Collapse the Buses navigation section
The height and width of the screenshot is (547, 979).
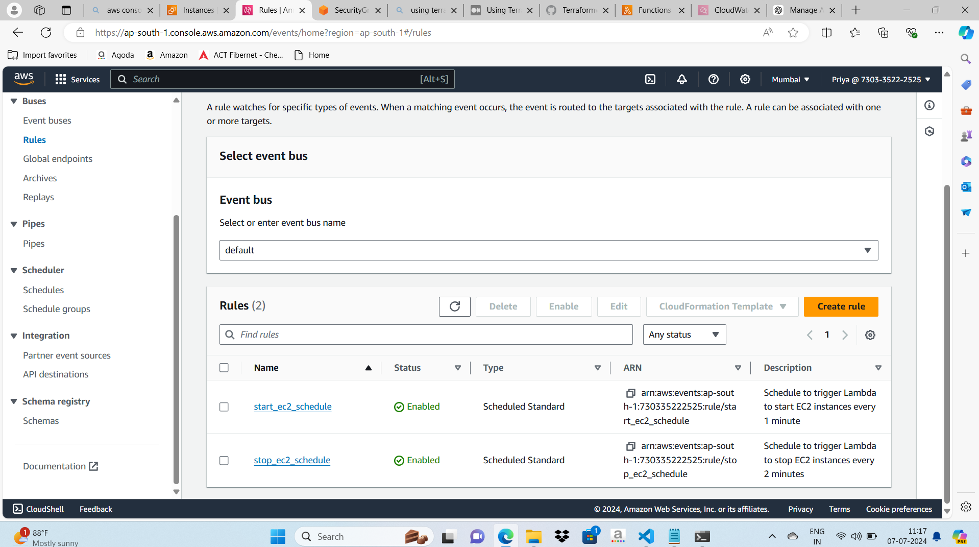[x=14, y=101]
